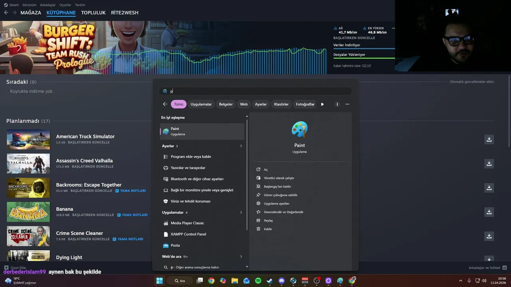
Task: Switch to Klasörler search filter
Action: pyautogui.click(x=281, y=104)
